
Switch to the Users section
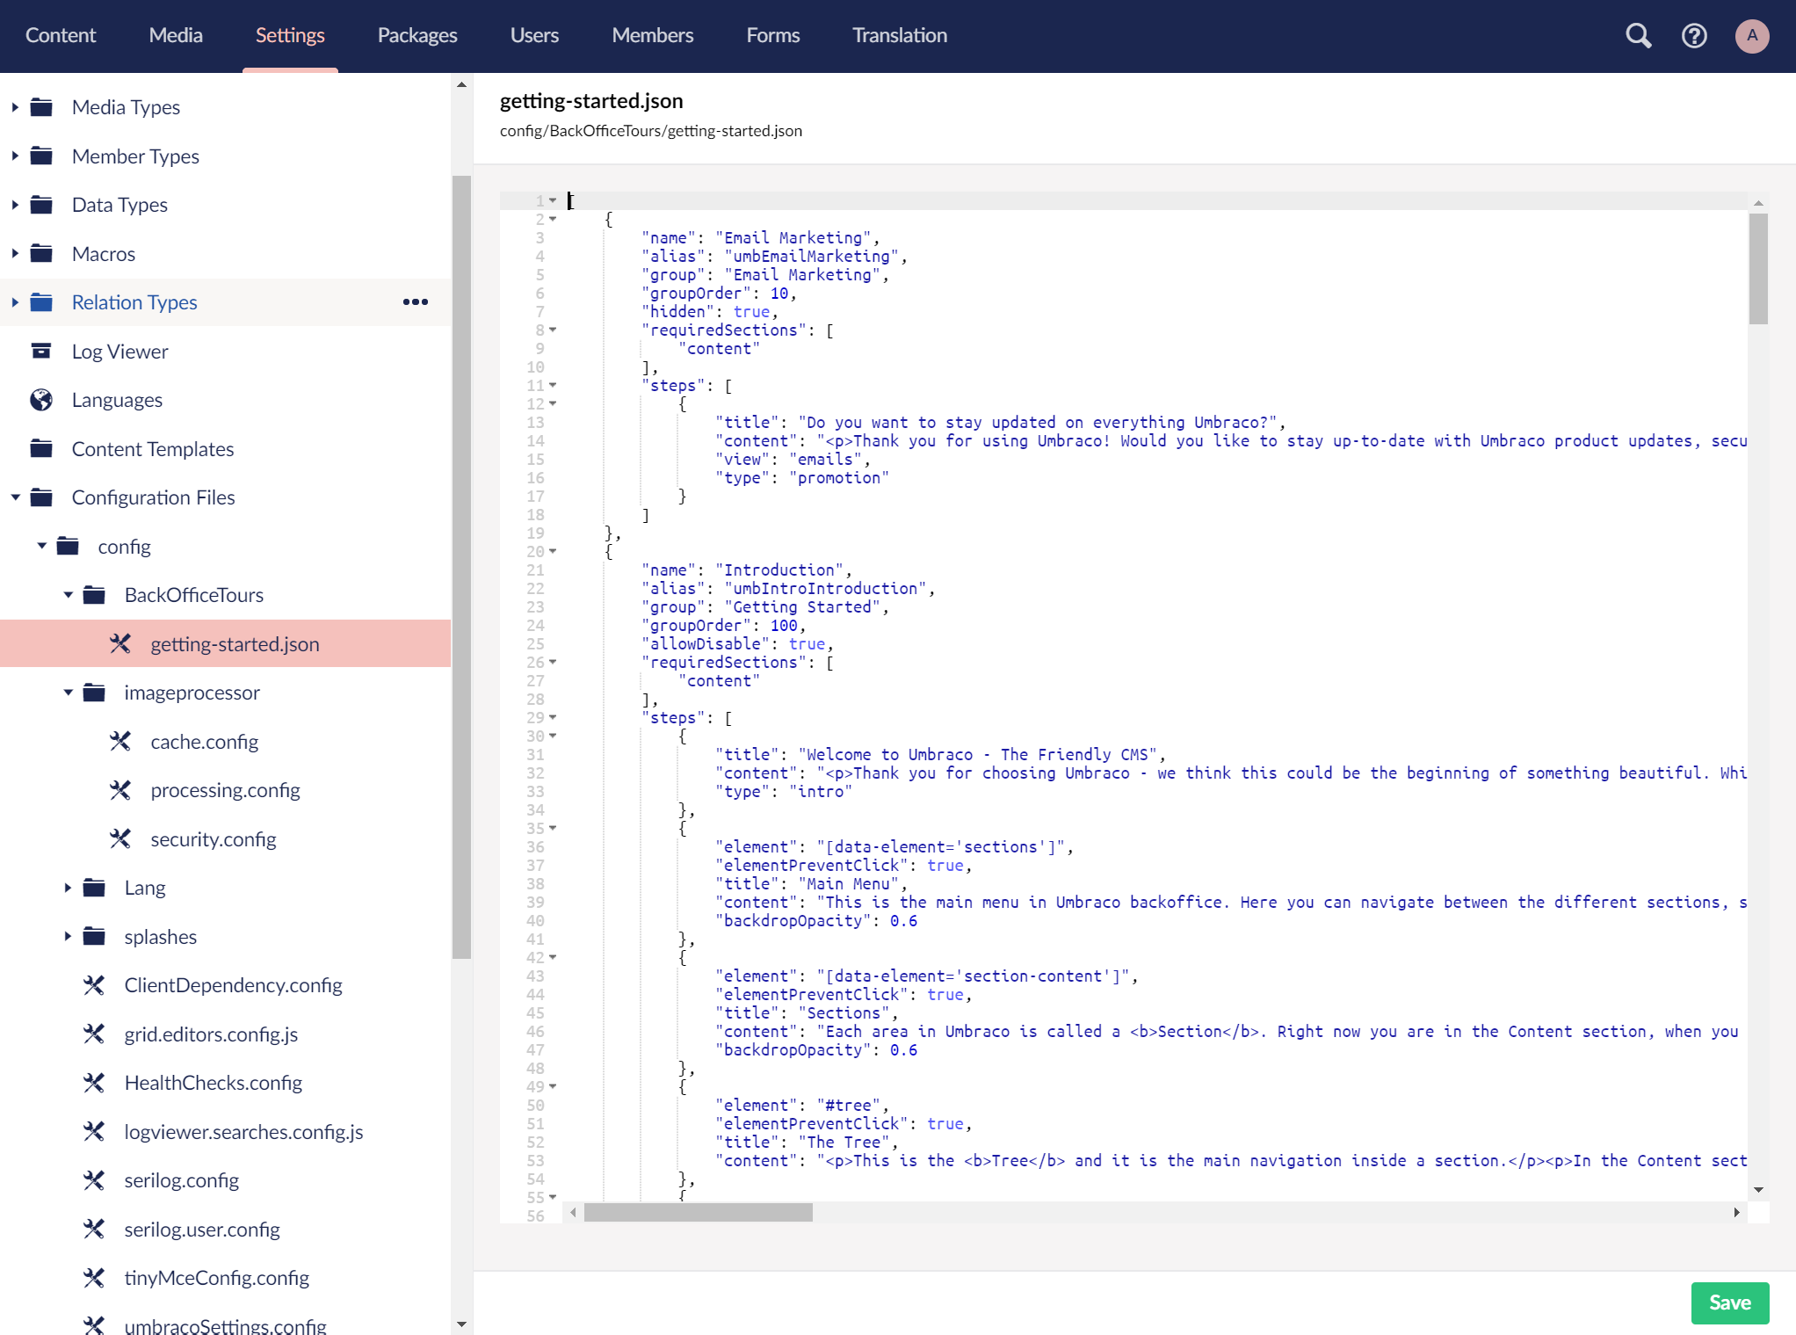534,36
